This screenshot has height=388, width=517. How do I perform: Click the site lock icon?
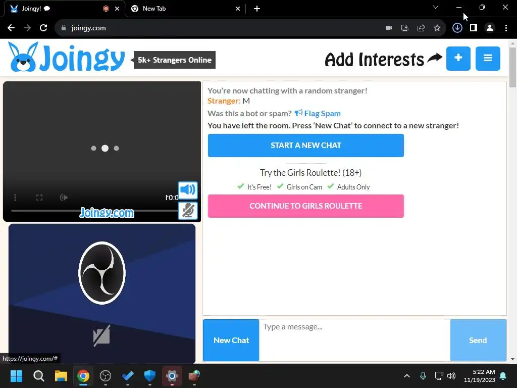click(64, 28)
